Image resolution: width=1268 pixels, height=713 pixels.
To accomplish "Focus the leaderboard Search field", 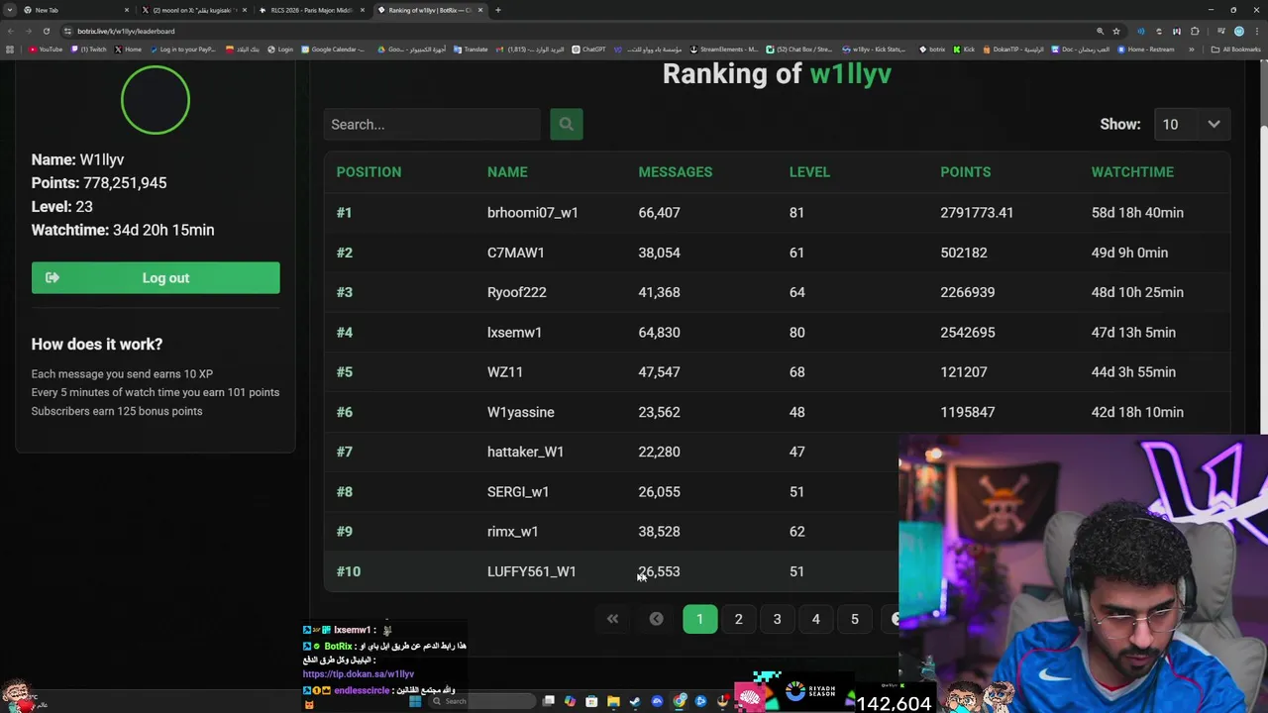I will click(x=432, y=125).
